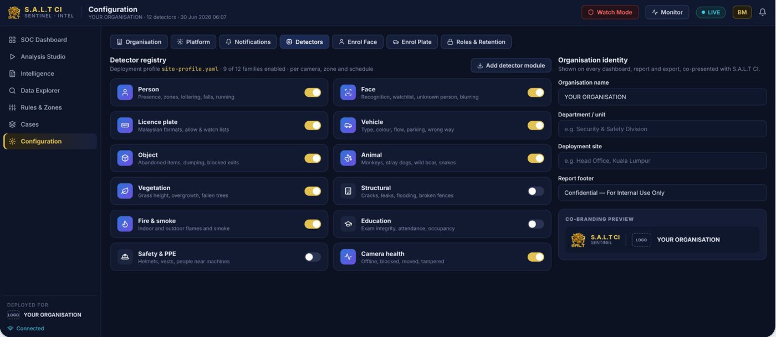Turn off the Face detector switch
The height and width of the screenshot is (337, 776).
535,92
